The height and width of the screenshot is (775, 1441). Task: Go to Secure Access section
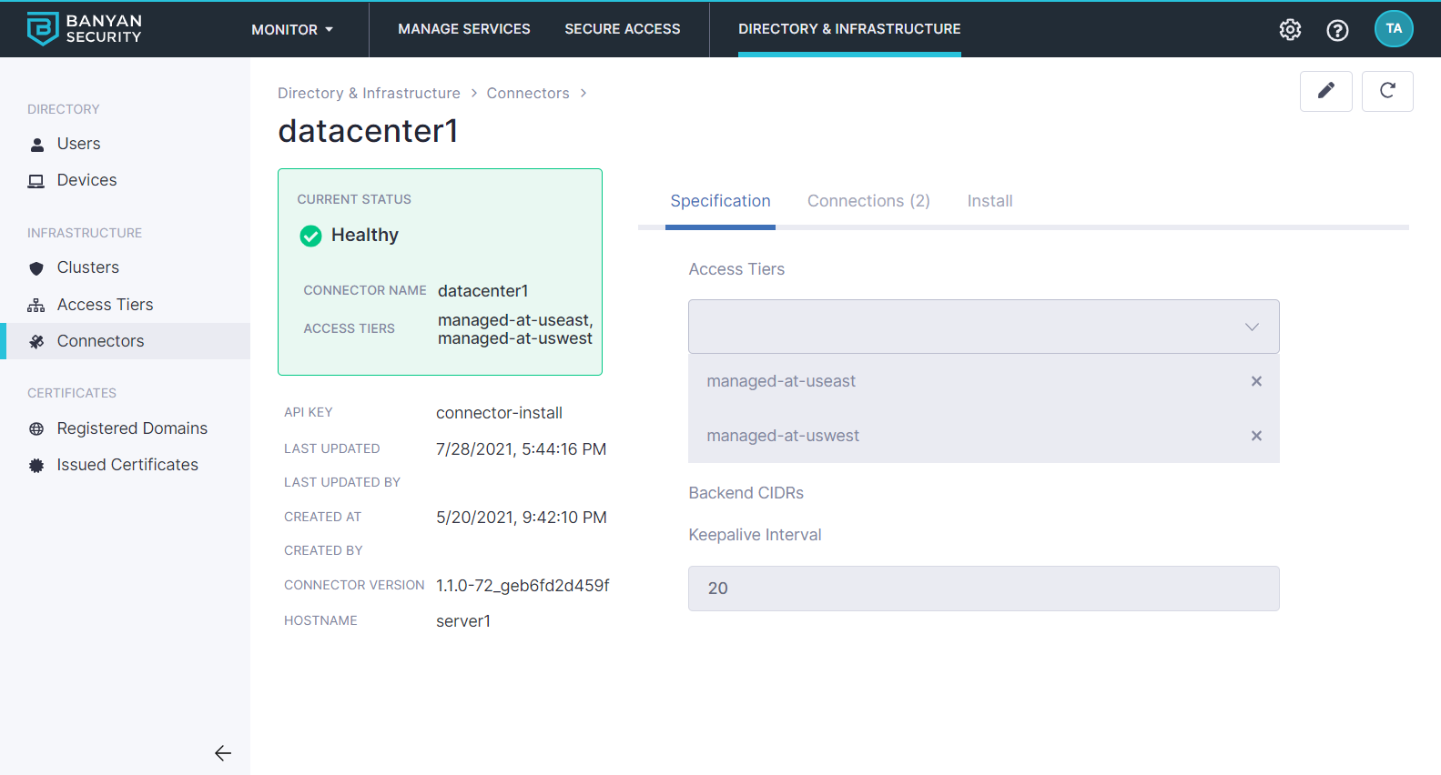[622, 29]
